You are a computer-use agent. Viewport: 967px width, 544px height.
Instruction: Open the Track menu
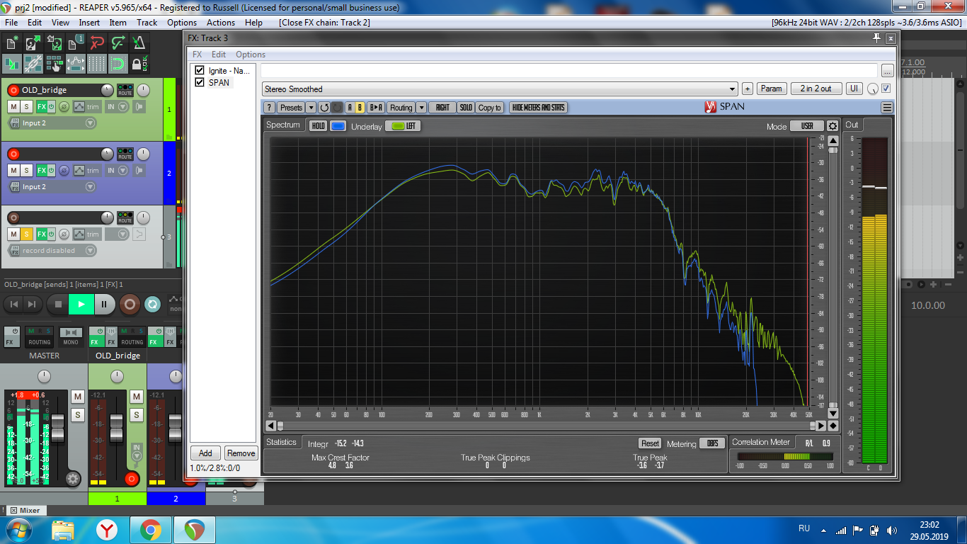pos(147,23)
